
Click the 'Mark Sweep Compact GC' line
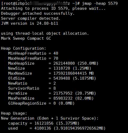tap(26, 38)
